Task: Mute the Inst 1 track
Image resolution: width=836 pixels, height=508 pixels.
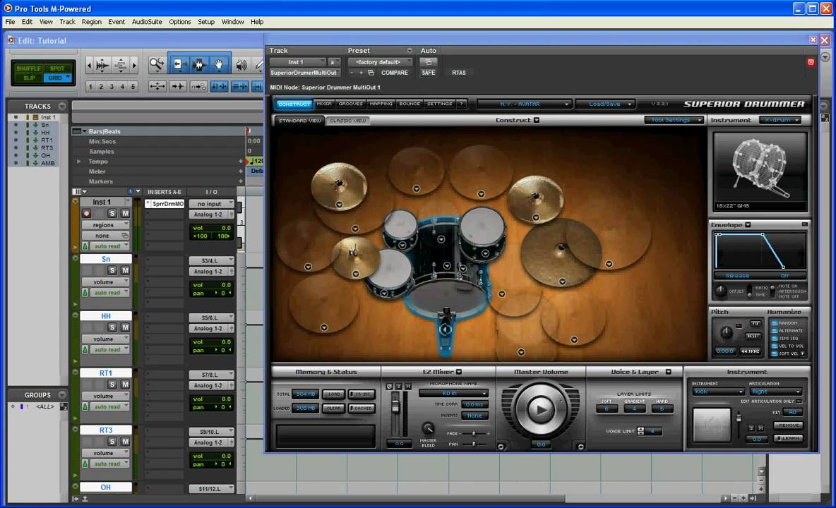Action: coord(125,214)
